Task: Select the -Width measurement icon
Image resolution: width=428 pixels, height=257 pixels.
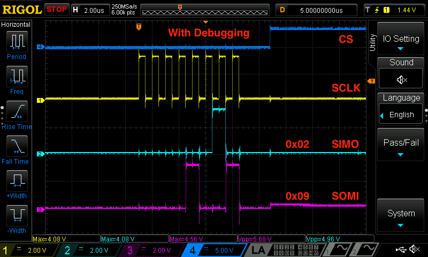Action: pos(17,215)
